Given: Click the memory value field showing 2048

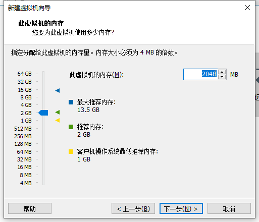Looking at the screenshot, I should pyautogui.click(x=200, y=74).
